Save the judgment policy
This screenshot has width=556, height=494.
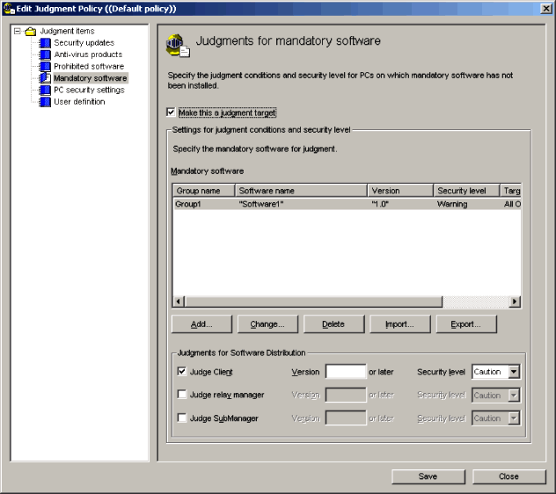(x=428, y=476)
